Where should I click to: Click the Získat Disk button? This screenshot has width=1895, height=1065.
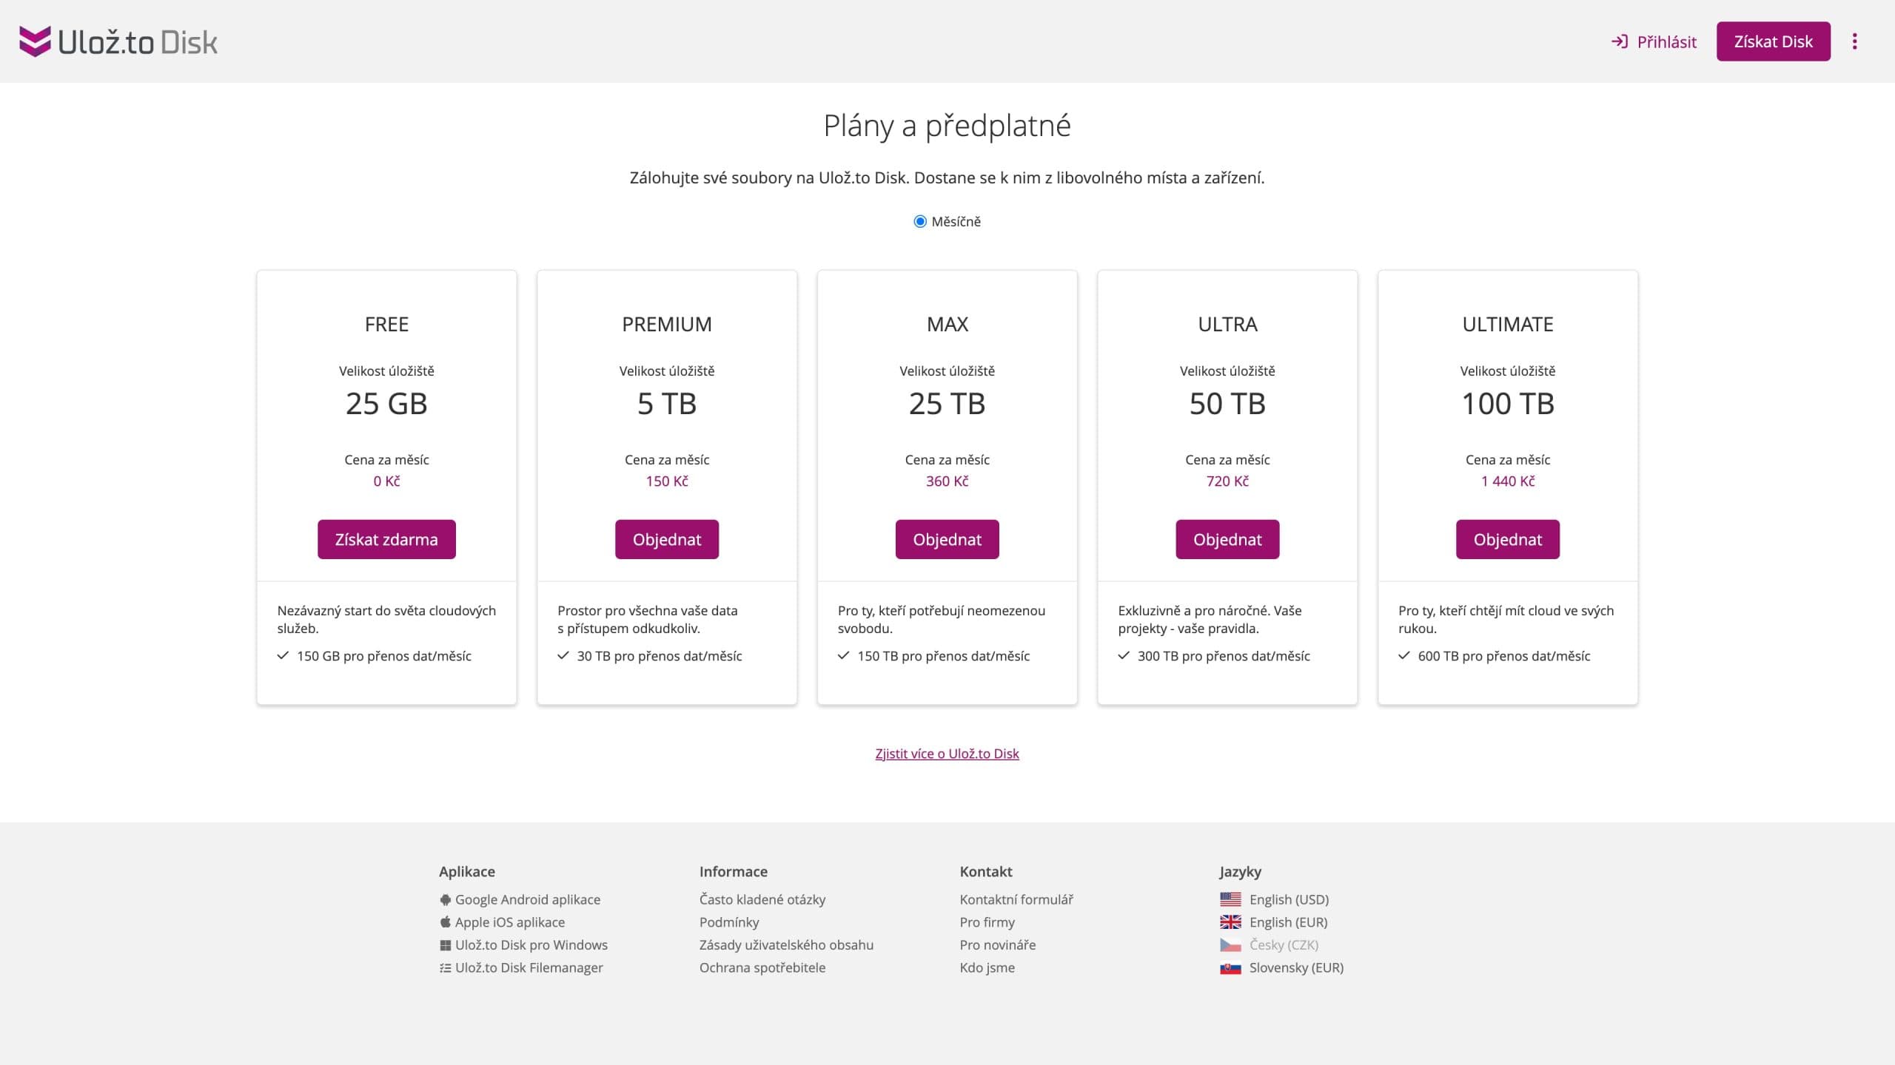(x=1773, y=41)
